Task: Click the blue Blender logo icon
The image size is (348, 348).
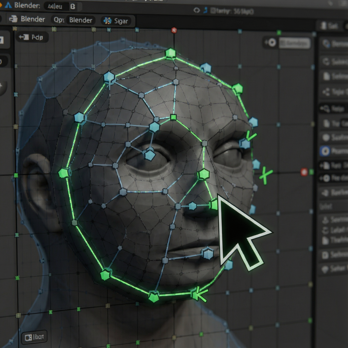Action: 8,5
